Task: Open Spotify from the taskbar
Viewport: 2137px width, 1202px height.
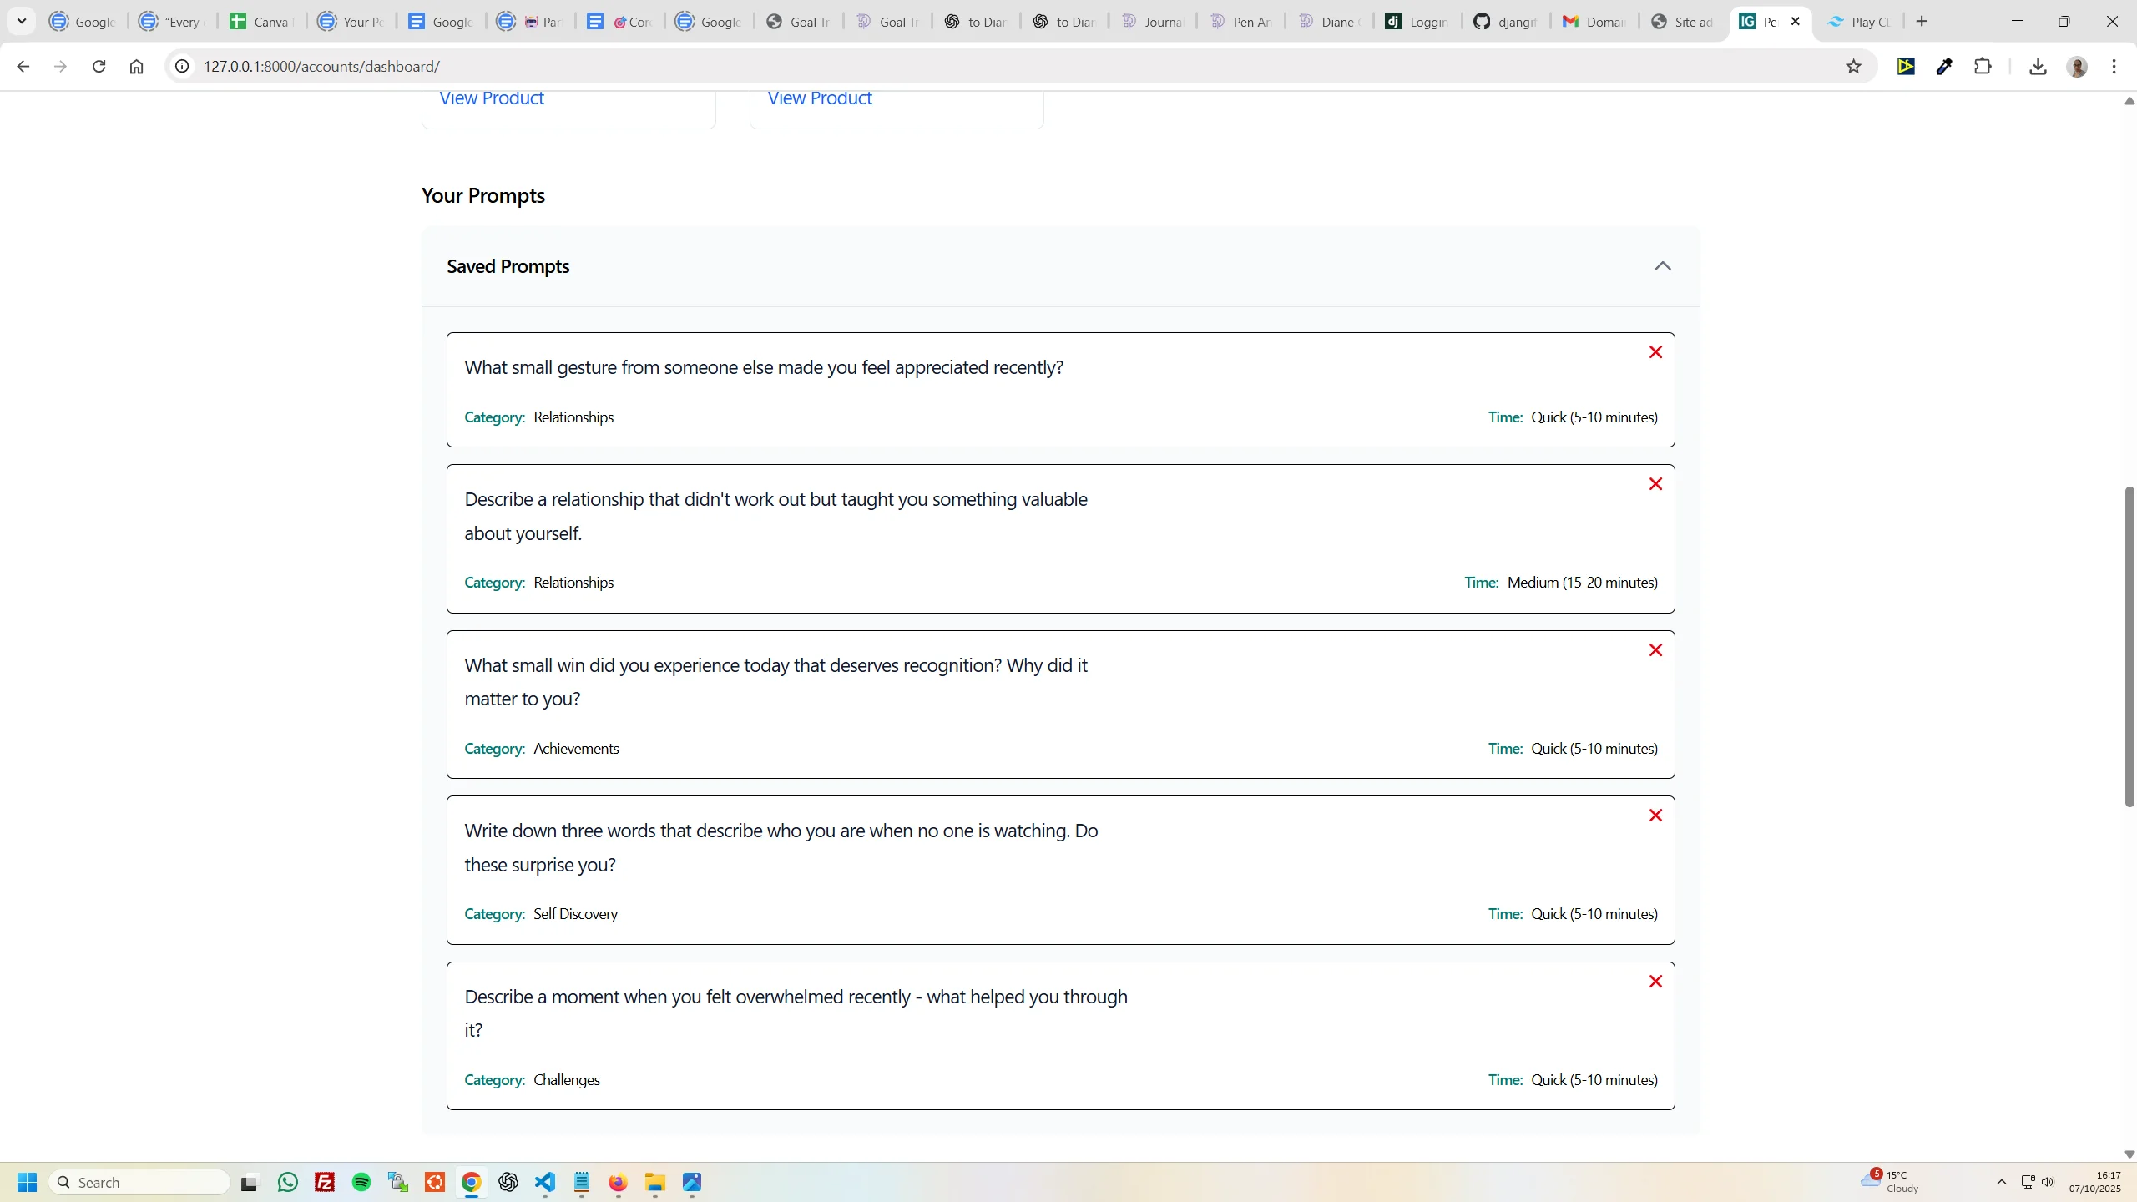Action: pos(361,1182)
